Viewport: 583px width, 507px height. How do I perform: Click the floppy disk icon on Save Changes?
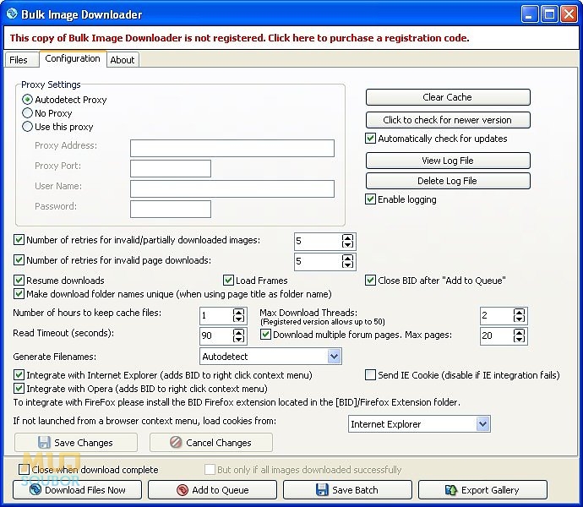tap(44, 442)
